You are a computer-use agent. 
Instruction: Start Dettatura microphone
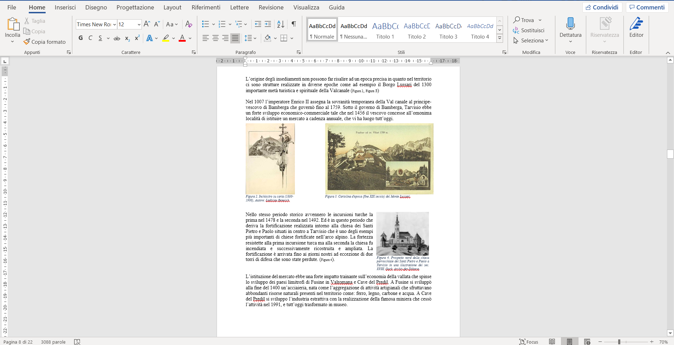pos(570,24)
